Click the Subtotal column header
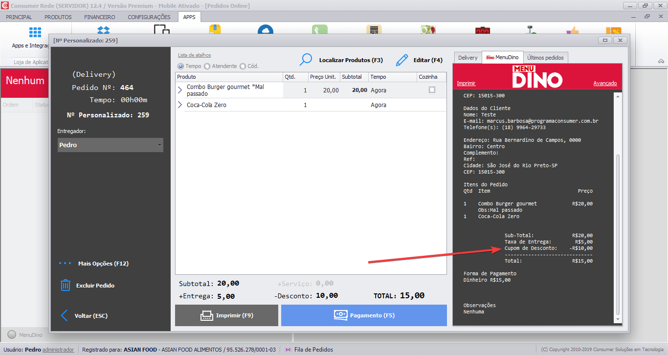Screen dimensions: 668x355 pyautogui.click(x=355, y=77)
